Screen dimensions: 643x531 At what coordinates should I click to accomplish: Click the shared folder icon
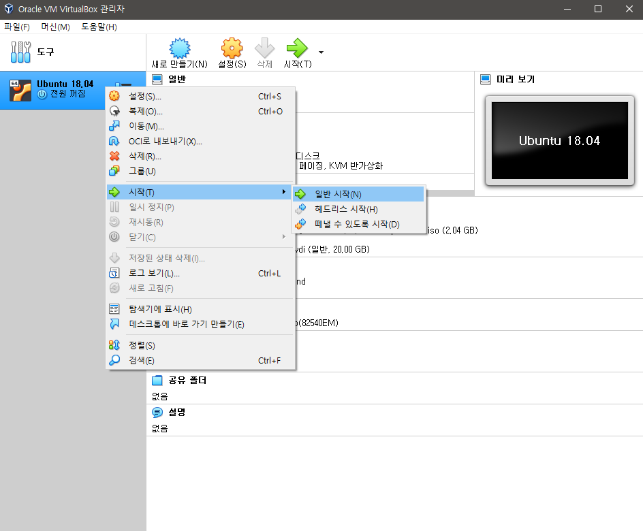pyautogui.click(x=157, y=381)
